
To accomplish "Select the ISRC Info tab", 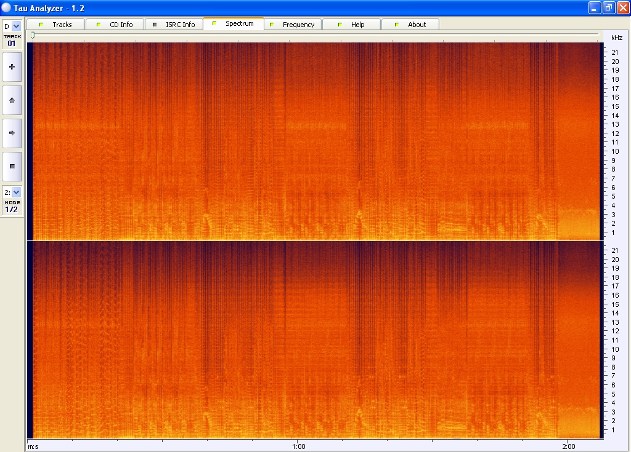I will (174, 25).
